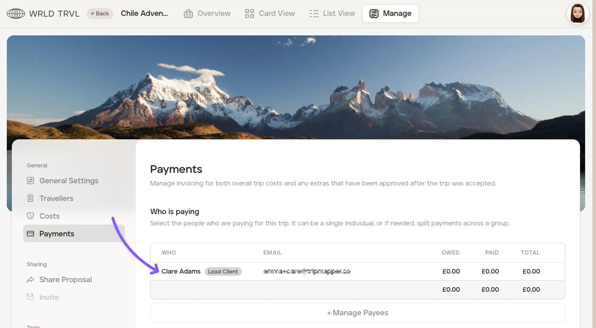Click the List View lines icon
Viewport: 596px width, 328px height.
click(314, 14)
